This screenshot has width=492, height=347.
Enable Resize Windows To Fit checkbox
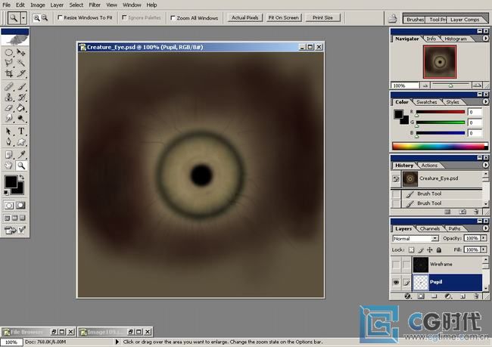[60, 17]
